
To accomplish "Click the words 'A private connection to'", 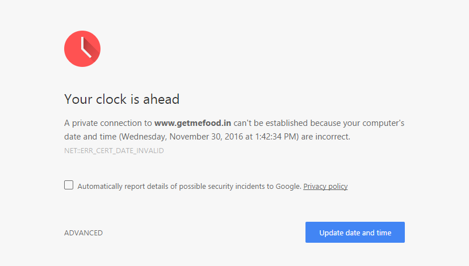I will 108,123.
